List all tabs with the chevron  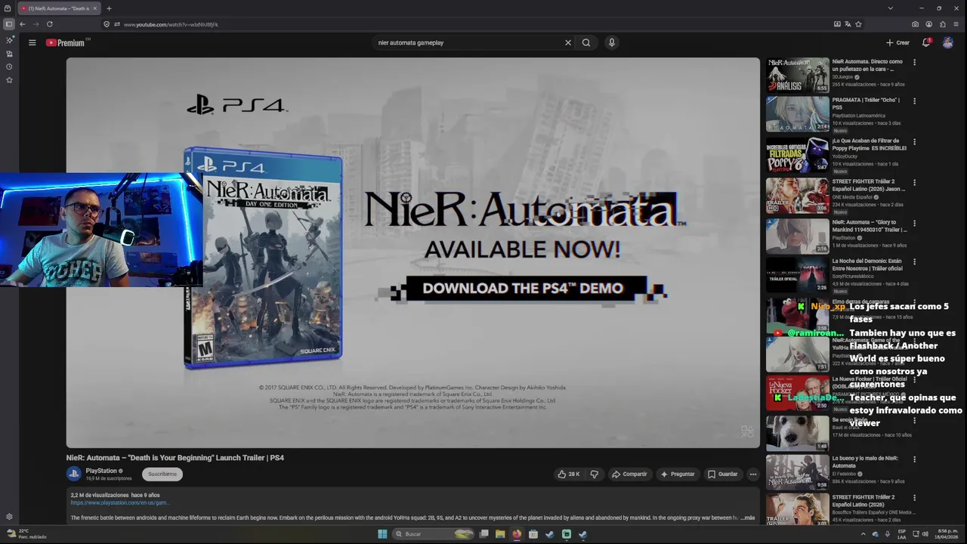[x=891, y=8]
